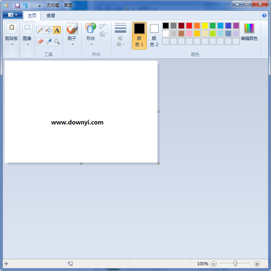Open the Paint file menu button
This screenshot has height=271, width=271.
coord(13,15)
